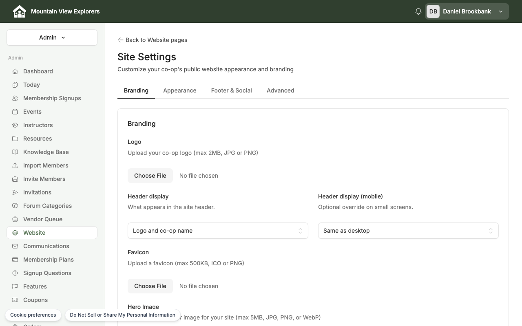Click the Knowledge Base book icon
This screenshot has width=522, height=326.
(15, 152)
